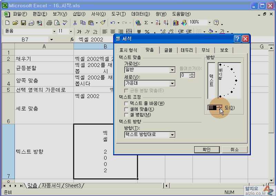Click the 확인 button
This screenshot has height=196, width=276.
[207, 150]
